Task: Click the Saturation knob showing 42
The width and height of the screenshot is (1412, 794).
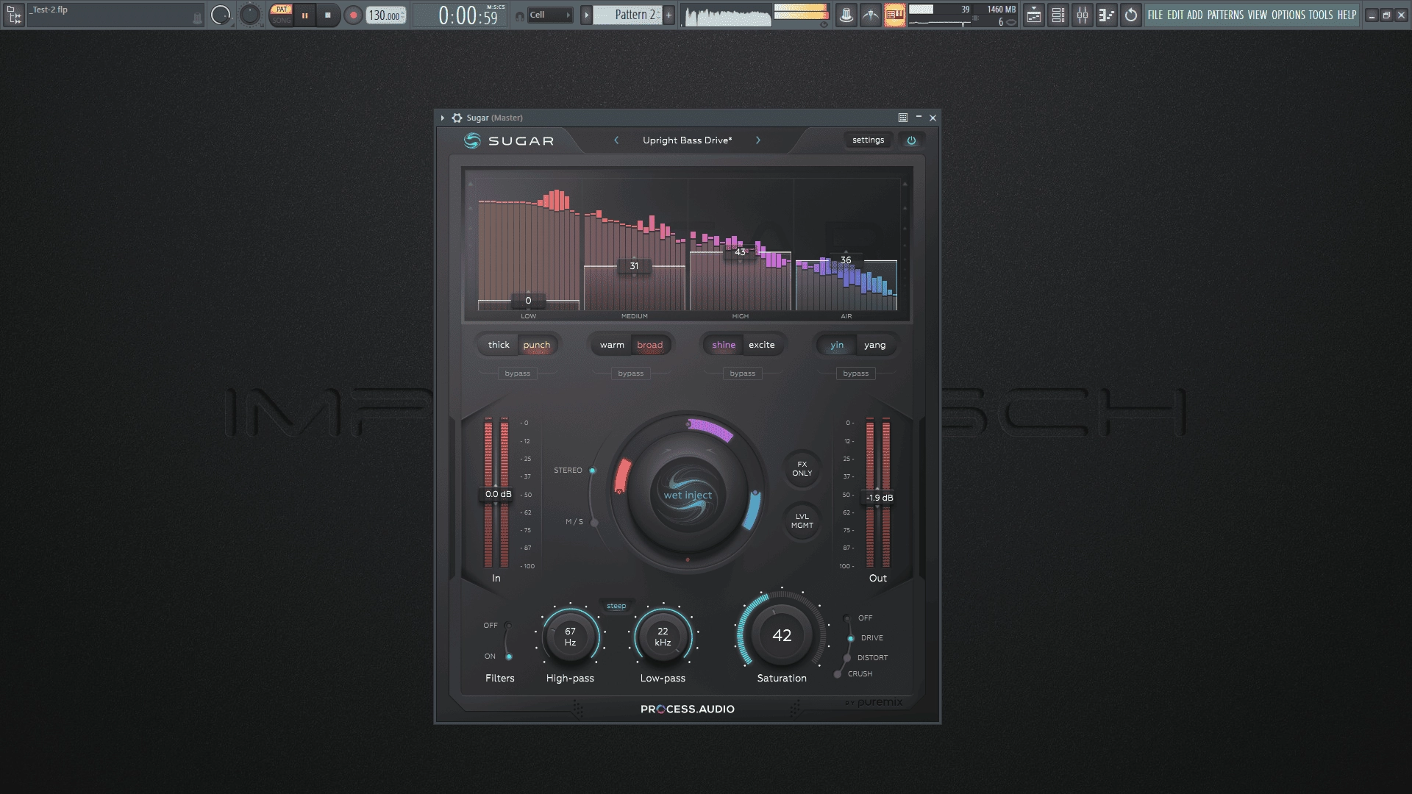Action: pyautogui.click(x=782, y=635)
